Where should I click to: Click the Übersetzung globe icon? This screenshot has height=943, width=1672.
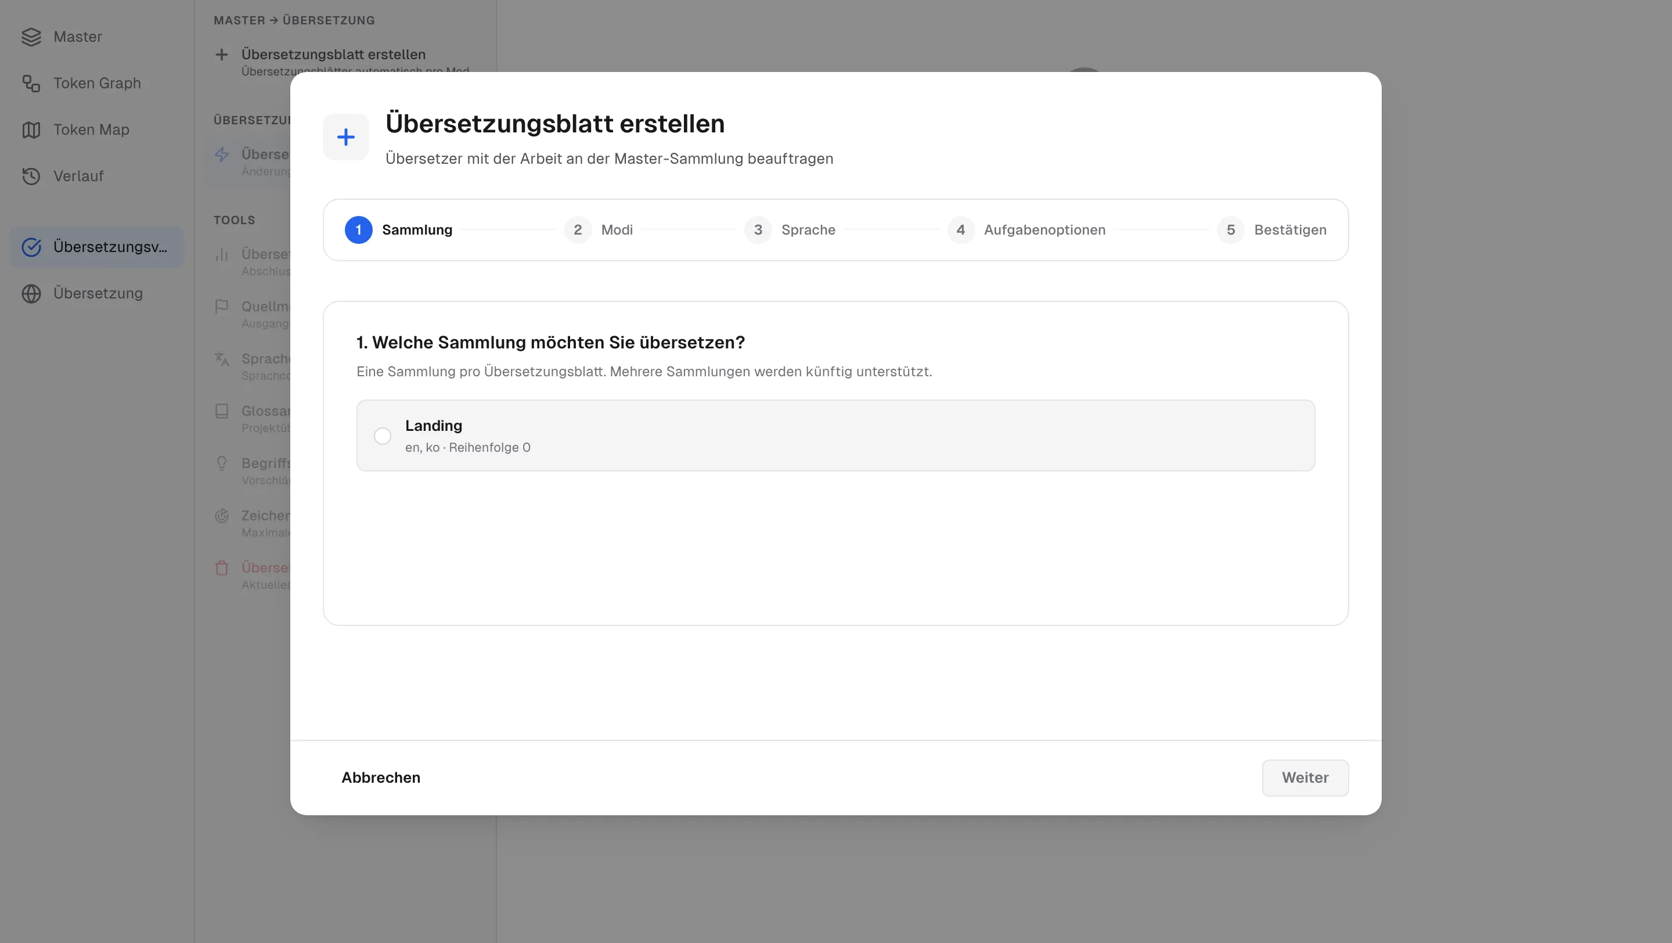pos(31,293)
